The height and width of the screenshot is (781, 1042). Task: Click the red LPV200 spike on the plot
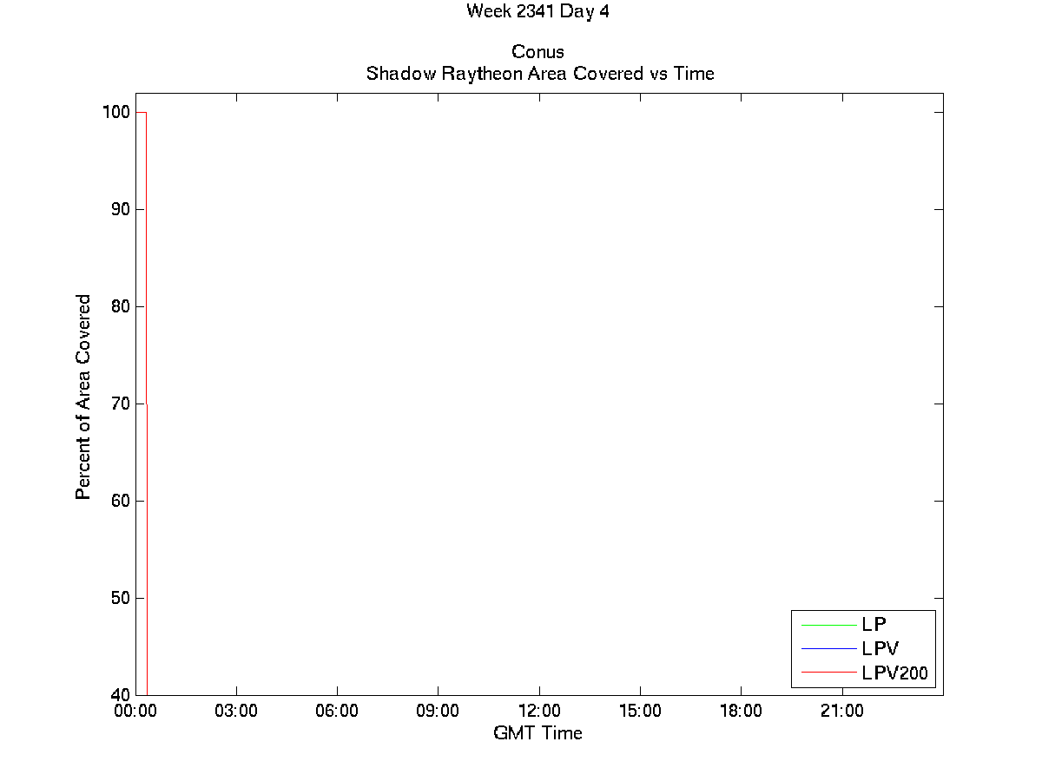coord(146,260)
